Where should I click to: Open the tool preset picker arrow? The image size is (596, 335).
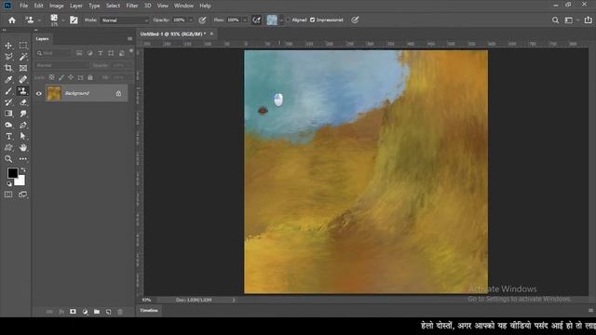(x=39, y=20)
